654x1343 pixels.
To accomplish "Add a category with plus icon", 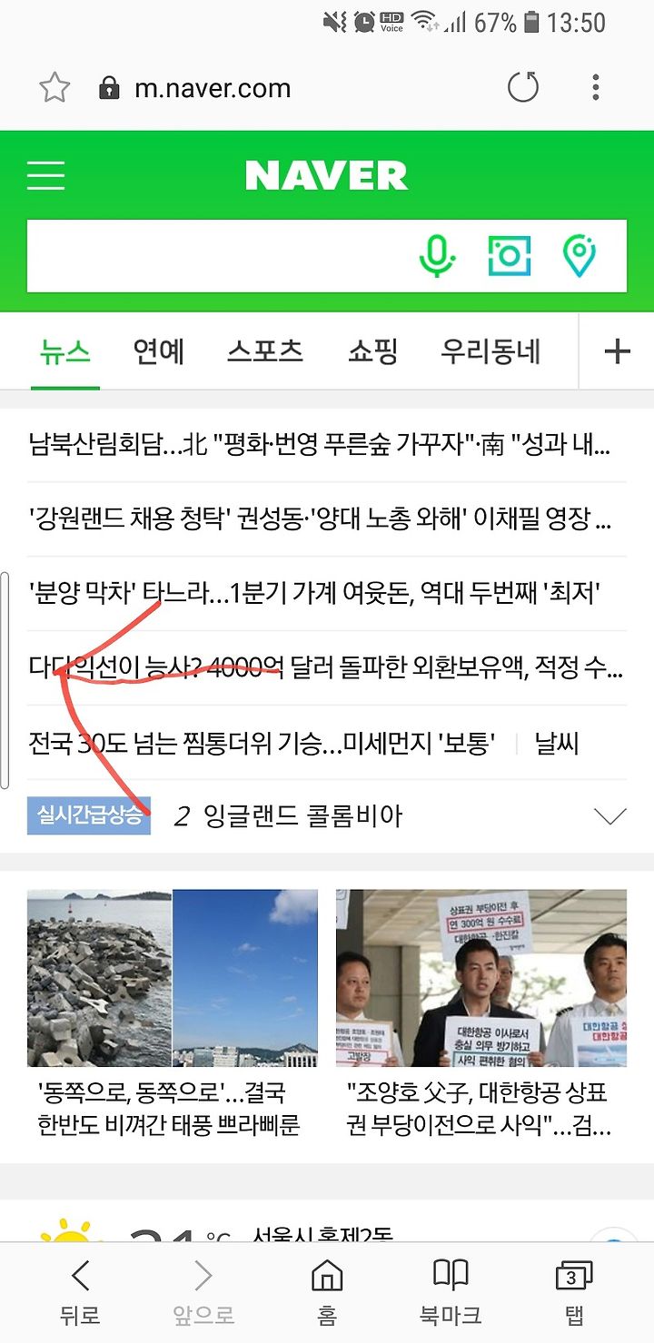I will point(617,351).
